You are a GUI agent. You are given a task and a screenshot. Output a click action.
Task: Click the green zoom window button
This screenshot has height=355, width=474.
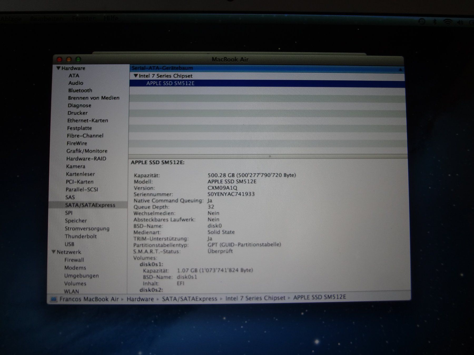[78, 59]
